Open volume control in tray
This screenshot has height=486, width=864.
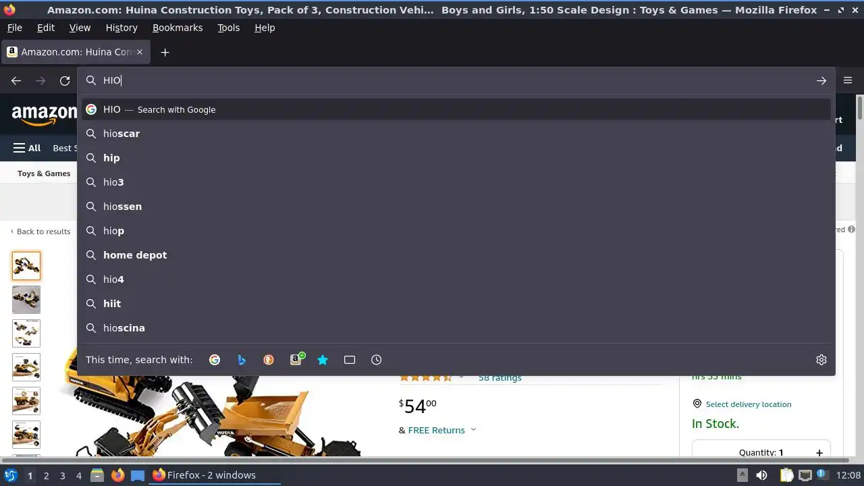click(761, 475)
